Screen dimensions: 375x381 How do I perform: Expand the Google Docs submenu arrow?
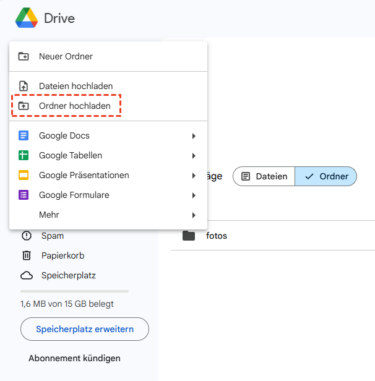click(x=194, y=136)
